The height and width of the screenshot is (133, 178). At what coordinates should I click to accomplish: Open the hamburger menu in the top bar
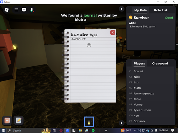pyautogui.click(x=16, y=10)
